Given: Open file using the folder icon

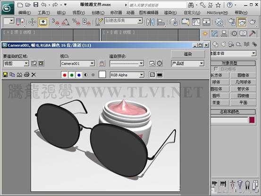Looking at the screenshot, I should 28,5.
